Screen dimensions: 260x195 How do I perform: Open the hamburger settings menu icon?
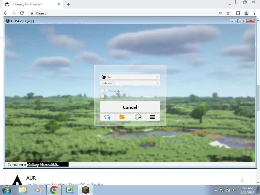[x=152, y=117]
